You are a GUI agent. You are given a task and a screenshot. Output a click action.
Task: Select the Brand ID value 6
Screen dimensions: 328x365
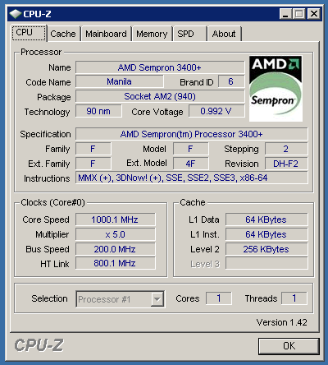click(x=231, y=81)
